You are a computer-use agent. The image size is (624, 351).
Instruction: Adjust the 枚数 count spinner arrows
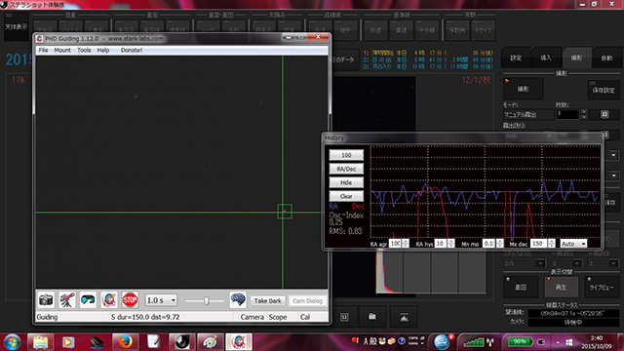click(x=584, y=115)
